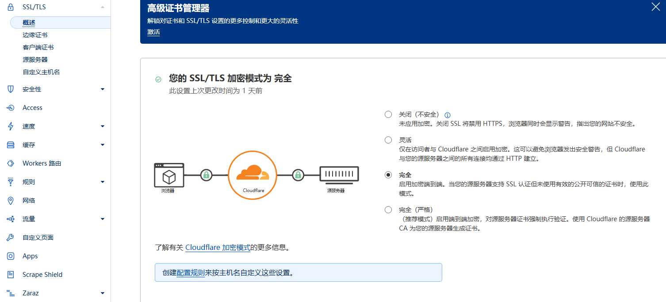Click green lock between Cloudflare and origin server

pyautogui.click(x=298, y=175)
